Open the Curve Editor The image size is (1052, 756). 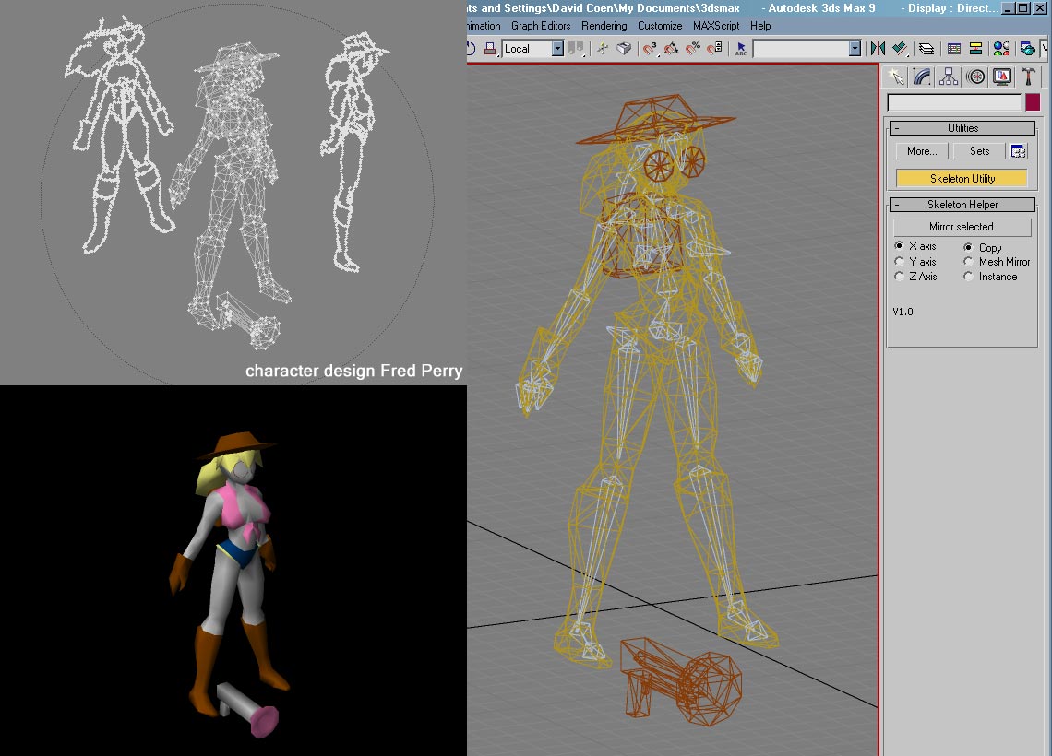(x=953, y=49)
